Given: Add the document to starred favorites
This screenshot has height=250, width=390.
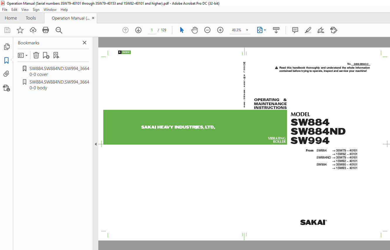Looking at the screenshot, I should point(20,30).
